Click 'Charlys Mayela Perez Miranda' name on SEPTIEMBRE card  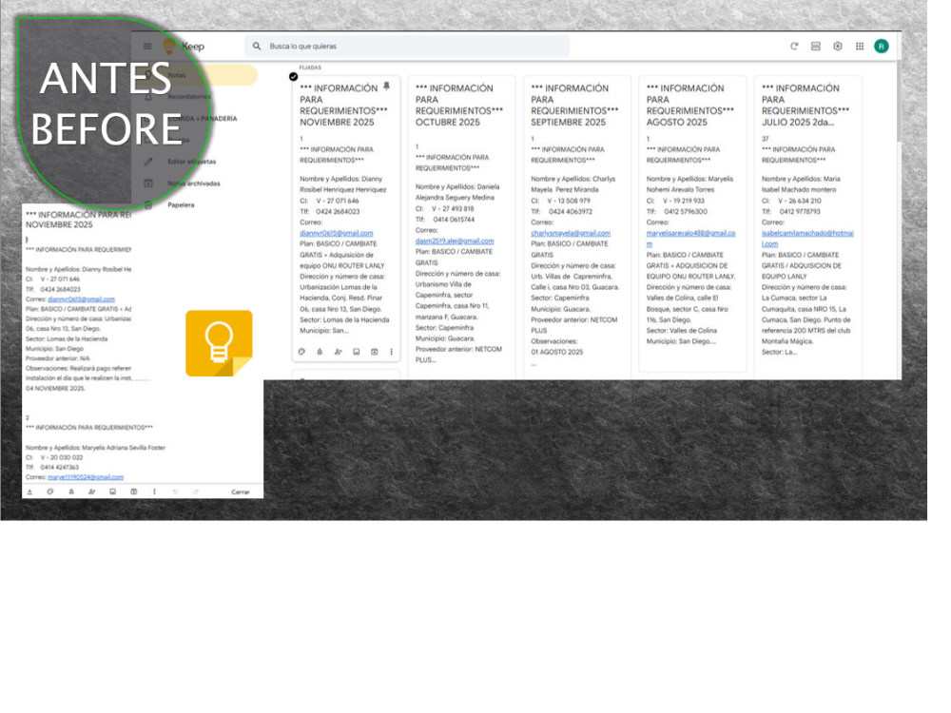pos(573,184)
